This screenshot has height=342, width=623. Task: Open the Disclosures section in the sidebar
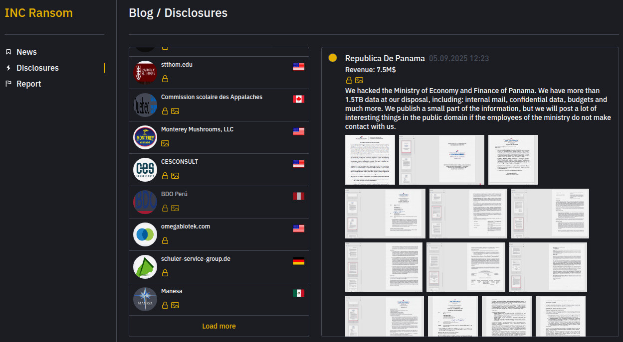(37, 68)
